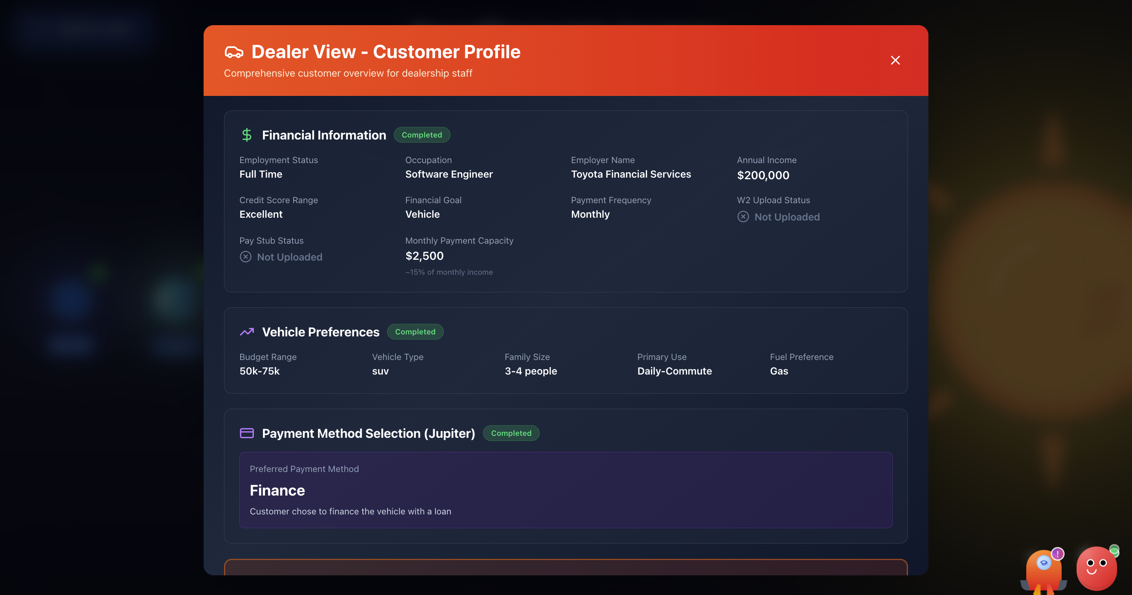Viewport: 1132px width, 595px height.
Task: Click the Toyota Financial Services employer name
Action: (x=630, y=174)
